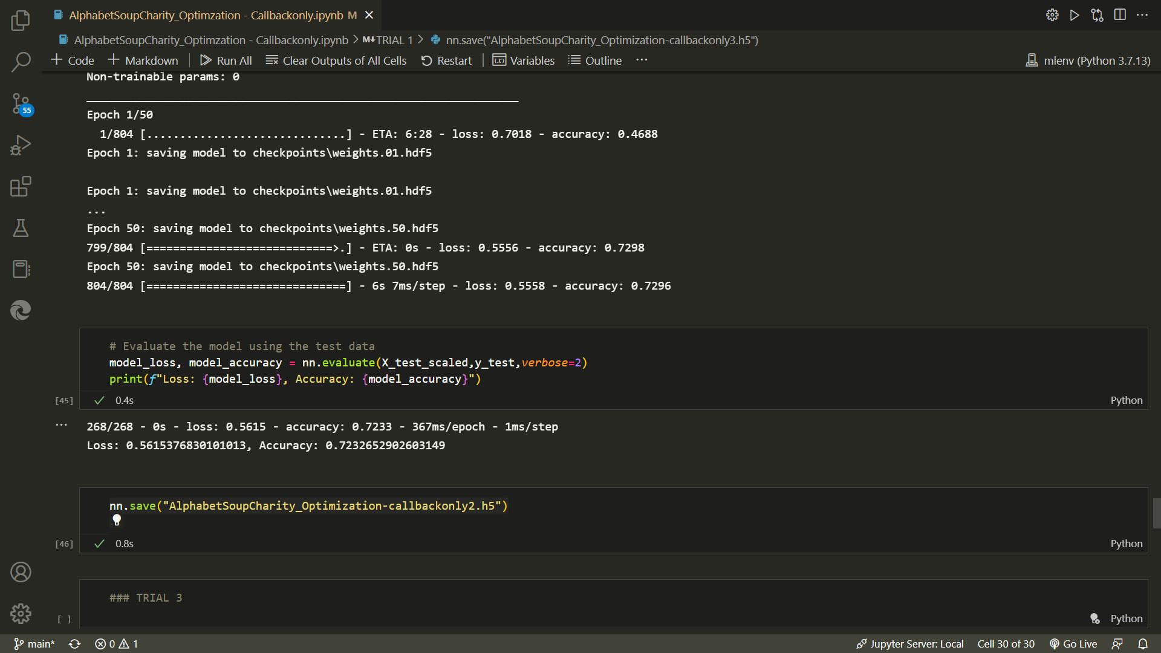Show the notebook Outline
This screenshot has width=1161, height=653.
click(595, 60)
